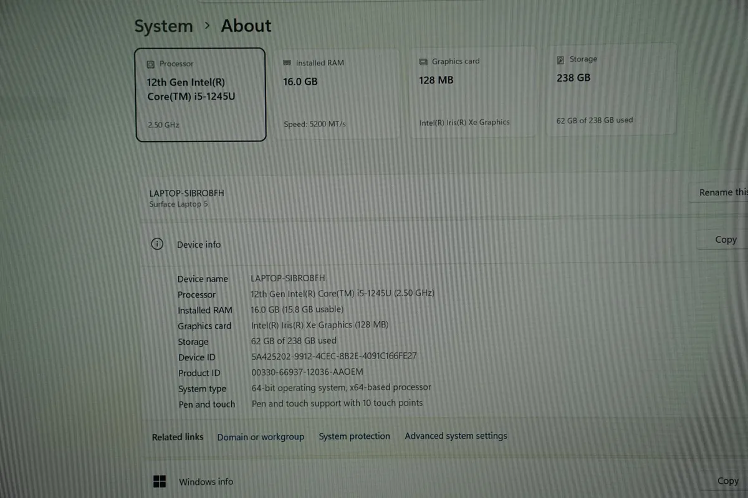This screenshot has width=748, height=498.
Task: Click Surface Laptop 5 model text
Action: (x=178, y=204)
